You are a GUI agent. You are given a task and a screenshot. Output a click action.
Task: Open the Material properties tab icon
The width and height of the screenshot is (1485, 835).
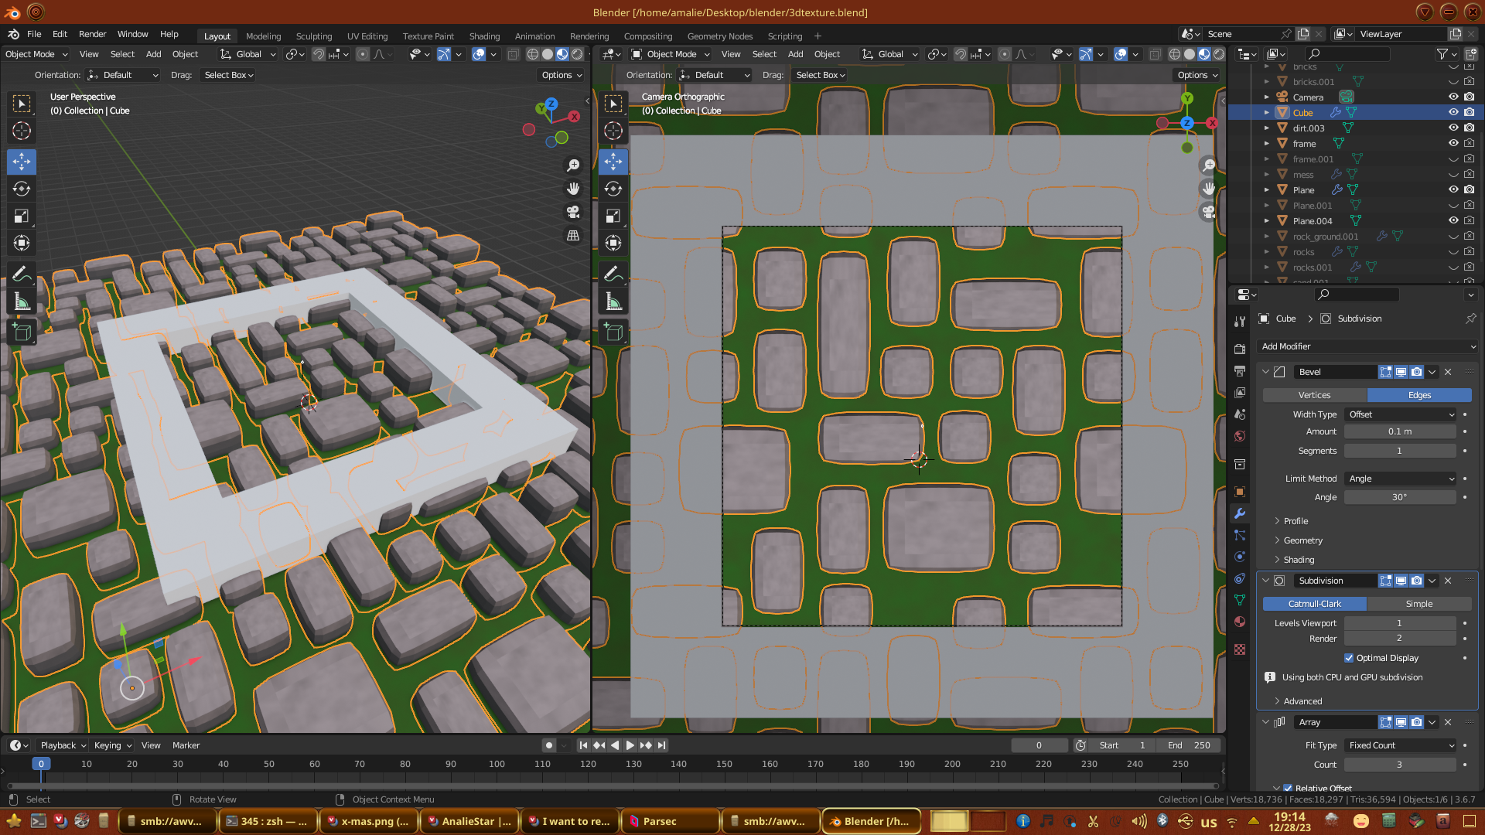point(1240,622)
